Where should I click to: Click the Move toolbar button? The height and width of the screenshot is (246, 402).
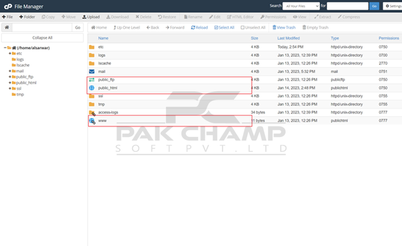point(69,17)
